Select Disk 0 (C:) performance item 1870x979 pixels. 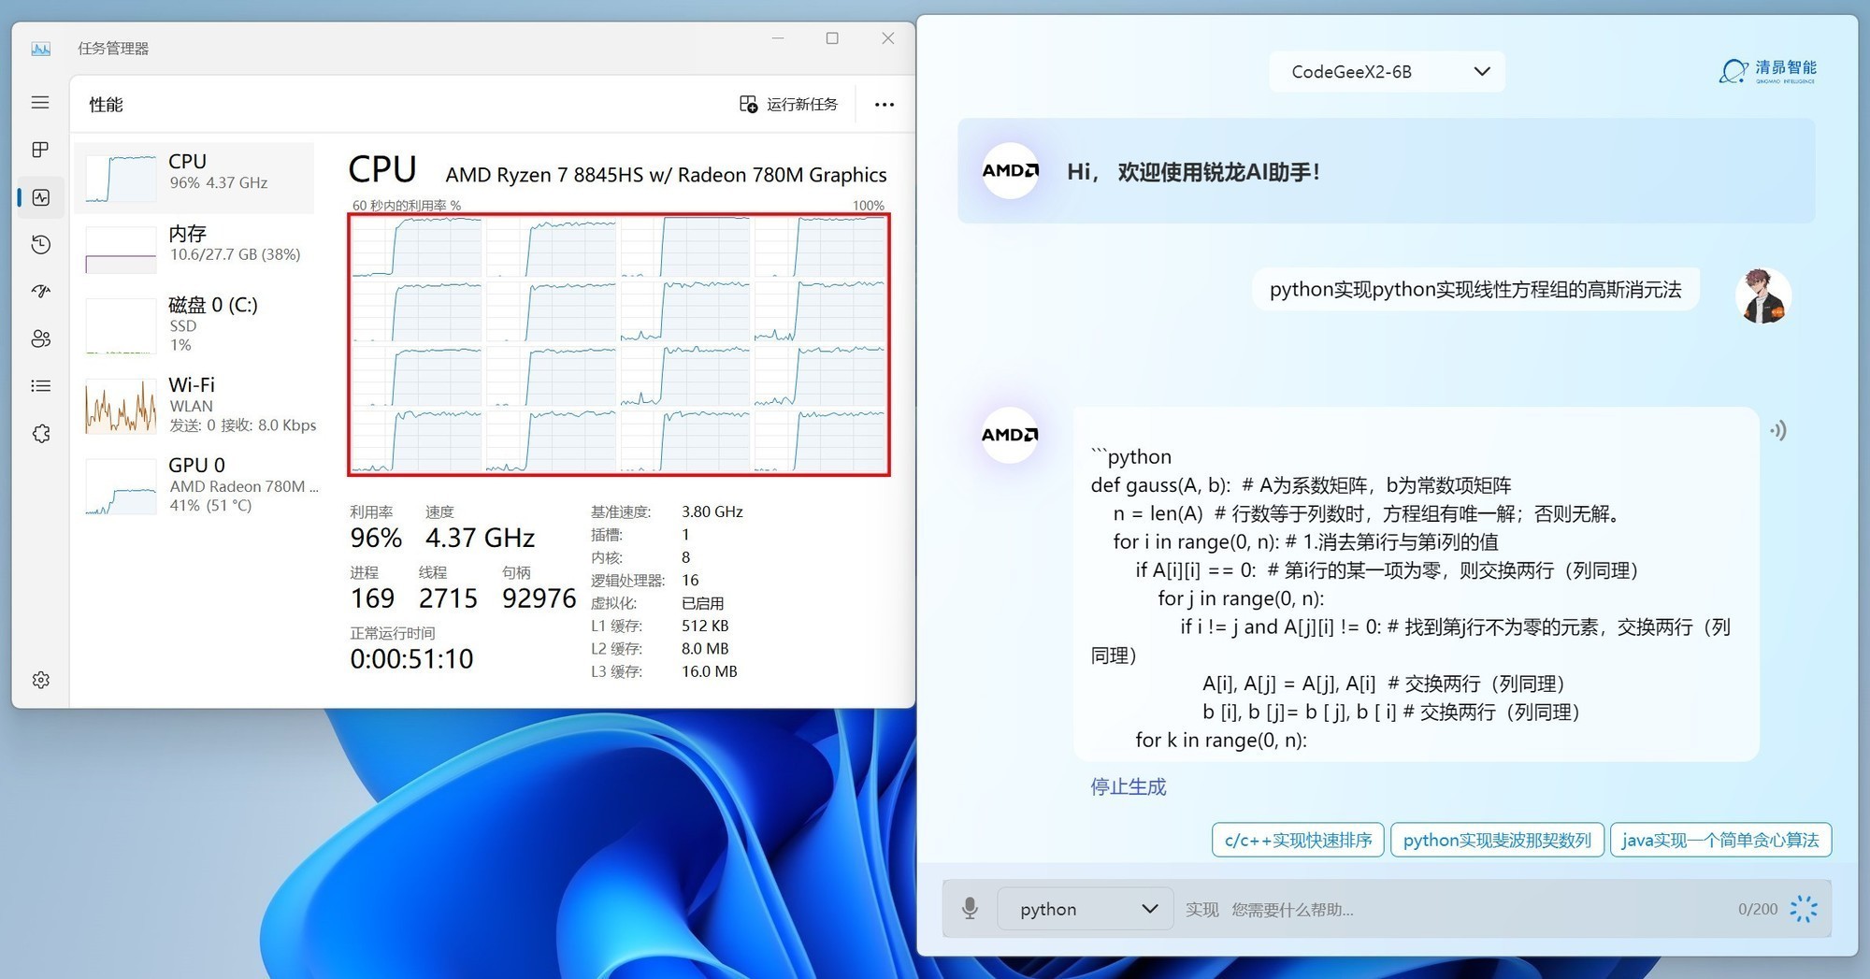[195, 324]
